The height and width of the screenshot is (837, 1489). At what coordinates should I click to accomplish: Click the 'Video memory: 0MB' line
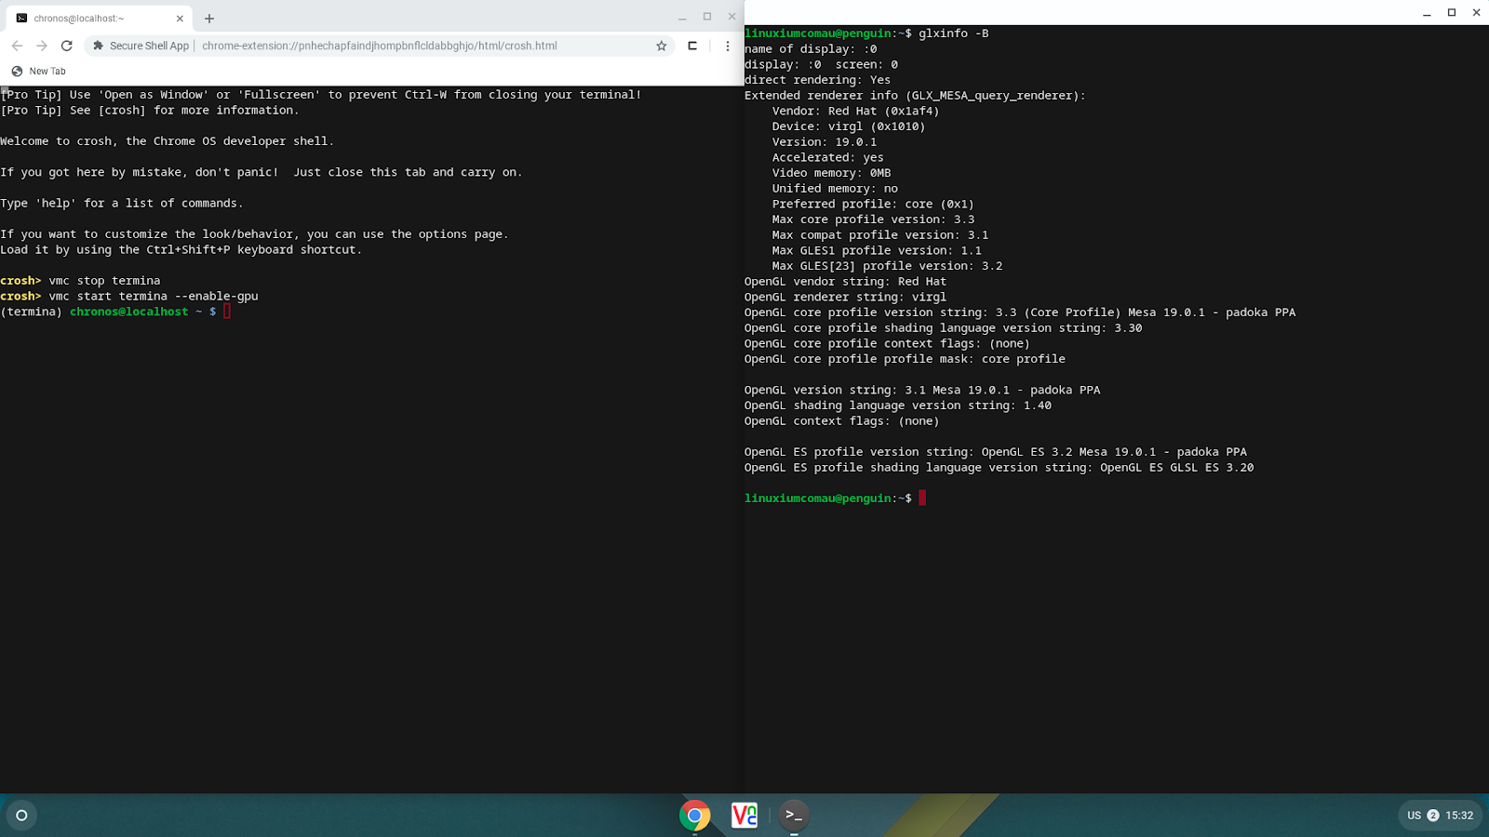831,173
